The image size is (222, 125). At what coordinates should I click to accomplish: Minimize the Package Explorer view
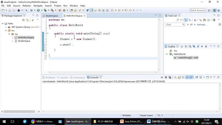[x=33, y=15]
